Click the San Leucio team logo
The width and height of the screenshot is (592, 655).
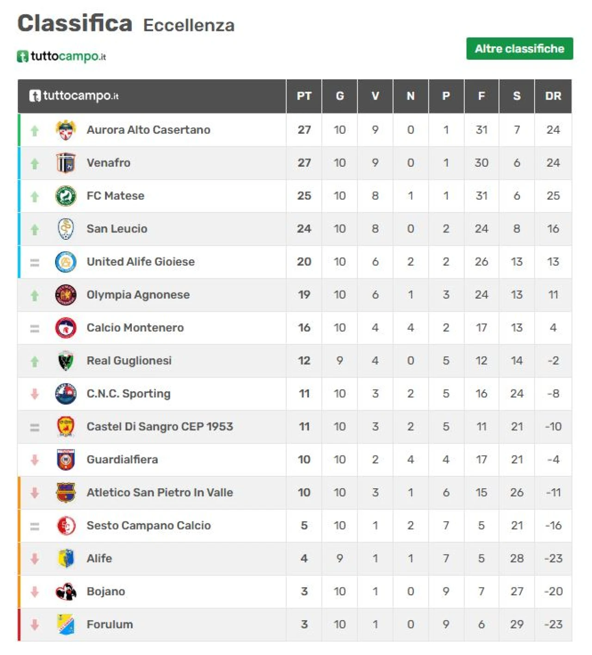pos(66,229)
